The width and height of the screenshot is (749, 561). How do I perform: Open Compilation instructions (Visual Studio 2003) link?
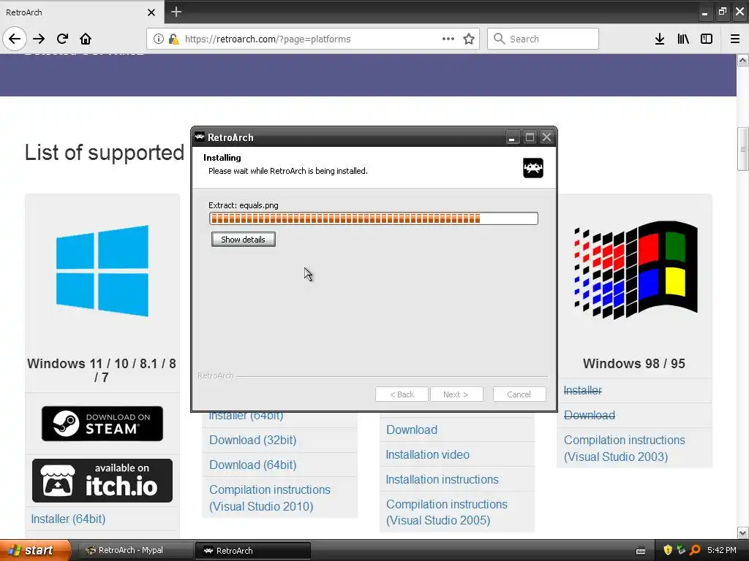pyautogui.click(x=625, y=449)
